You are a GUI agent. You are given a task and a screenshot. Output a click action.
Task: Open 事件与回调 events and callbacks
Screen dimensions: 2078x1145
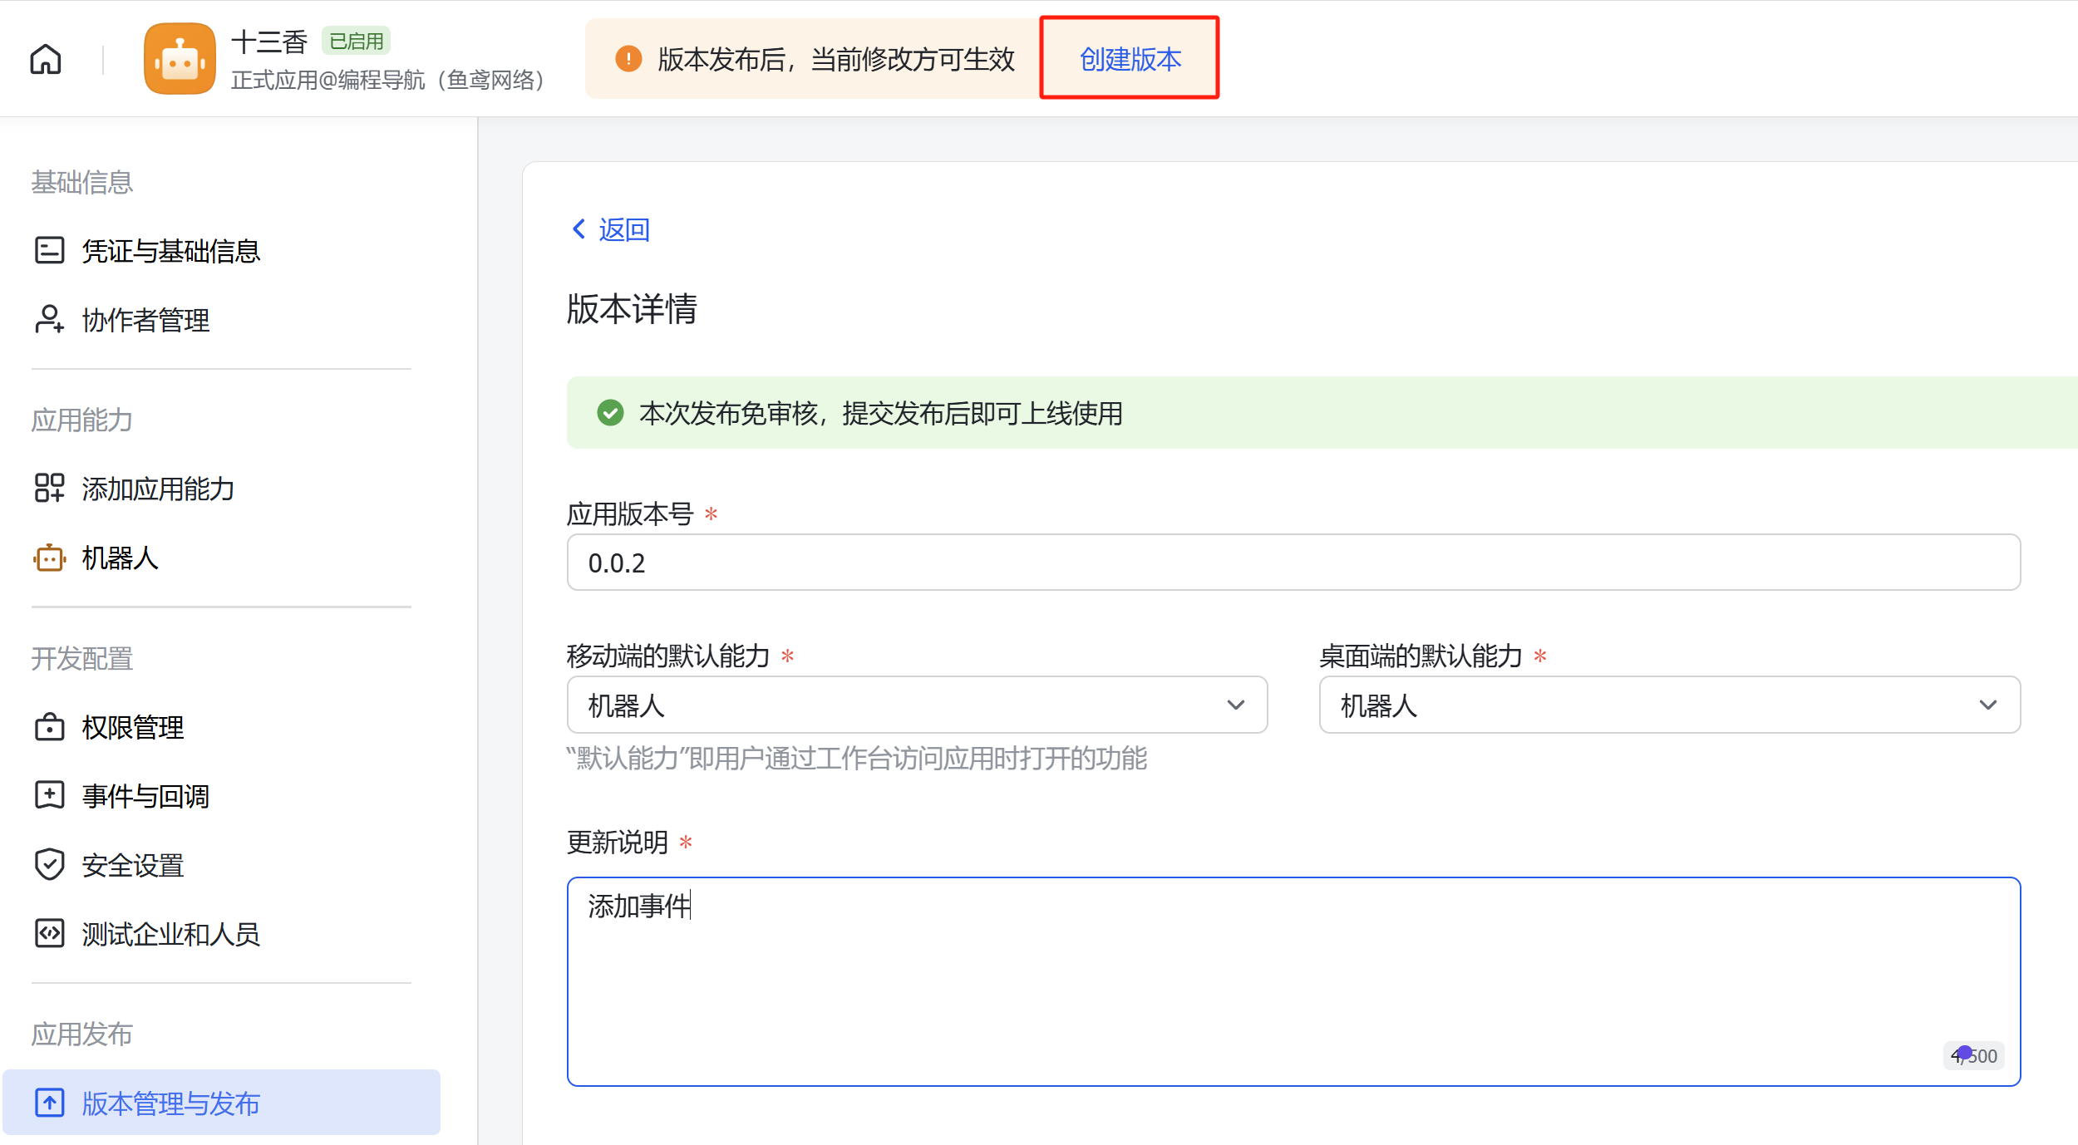click(145, 796)
